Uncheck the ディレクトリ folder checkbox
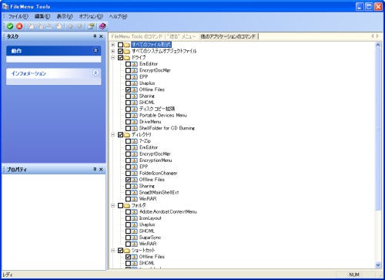 120,135
